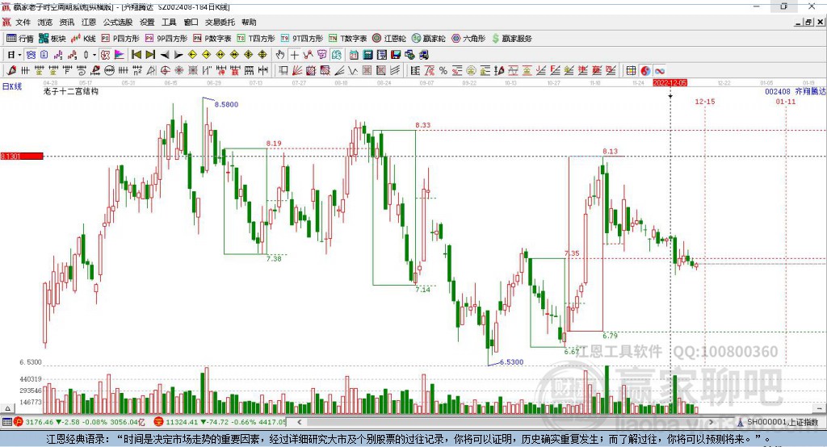Open the 赢家轮 wheel tool
Viewport: 827px width, 447px height.
coord(429,39)
